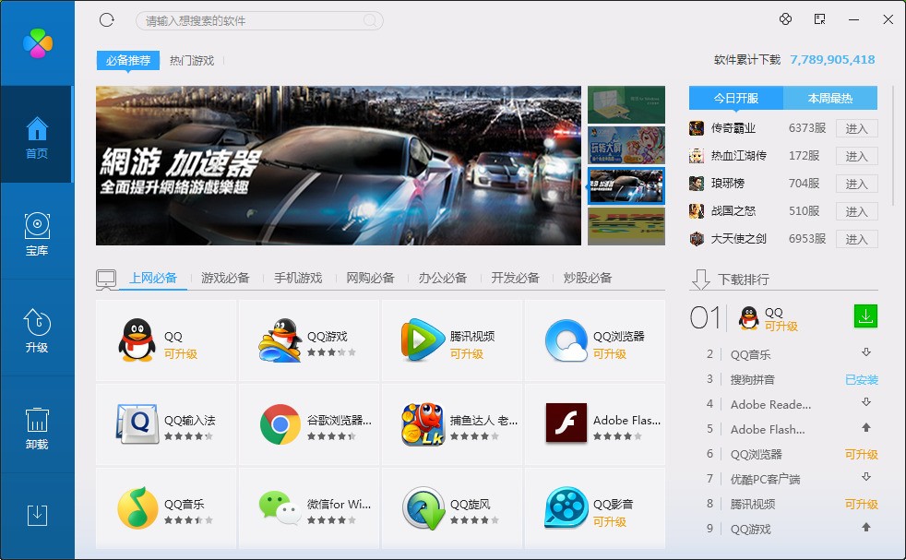The image size is (906, 560).
Task: Open the skin icon in title bar
Action: (x=785, y=19)
